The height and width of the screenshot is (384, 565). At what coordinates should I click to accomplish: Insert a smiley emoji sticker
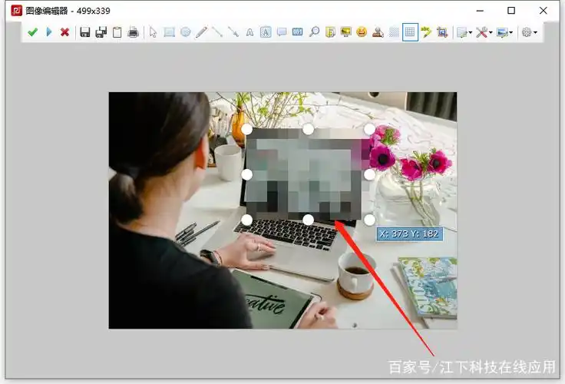pos(362,32)
